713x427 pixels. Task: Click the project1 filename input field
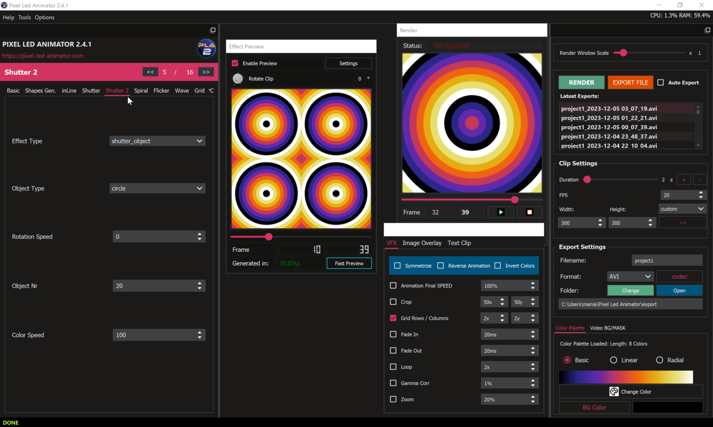667,260
